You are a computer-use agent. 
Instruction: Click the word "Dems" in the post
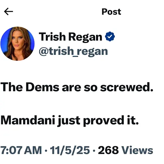point(42,87)
